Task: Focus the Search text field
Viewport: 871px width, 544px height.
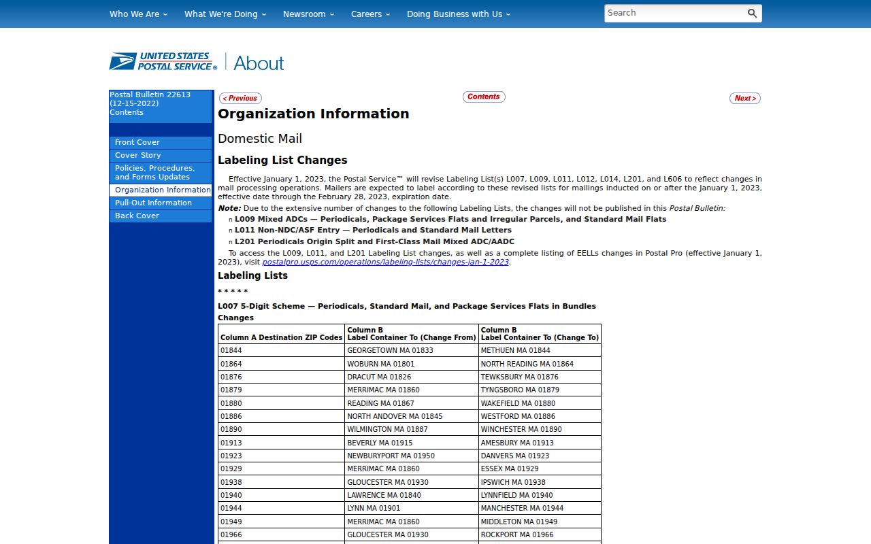Action: click(674, 13)
